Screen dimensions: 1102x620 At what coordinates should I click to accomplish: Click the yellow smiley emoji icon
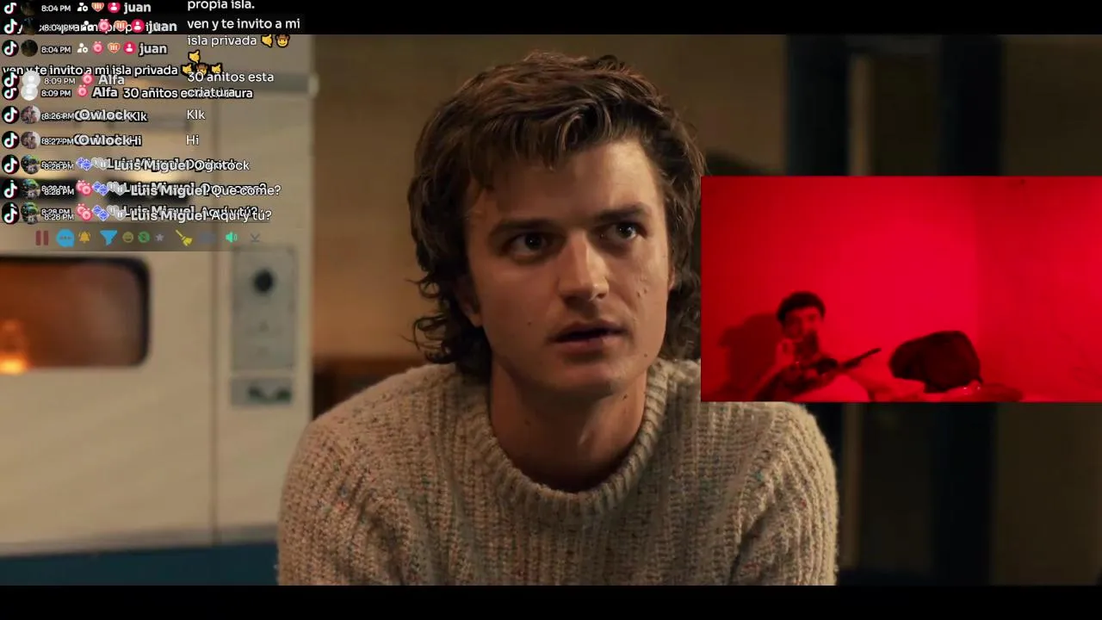pyautogui.click(x=128, y=238)
